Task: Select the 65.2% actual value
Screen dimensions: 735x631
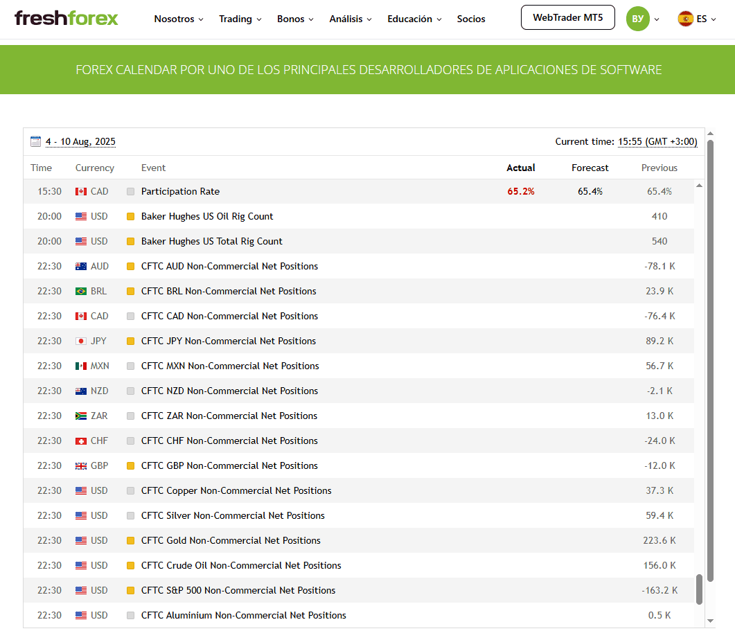Action: click(521, 191)
